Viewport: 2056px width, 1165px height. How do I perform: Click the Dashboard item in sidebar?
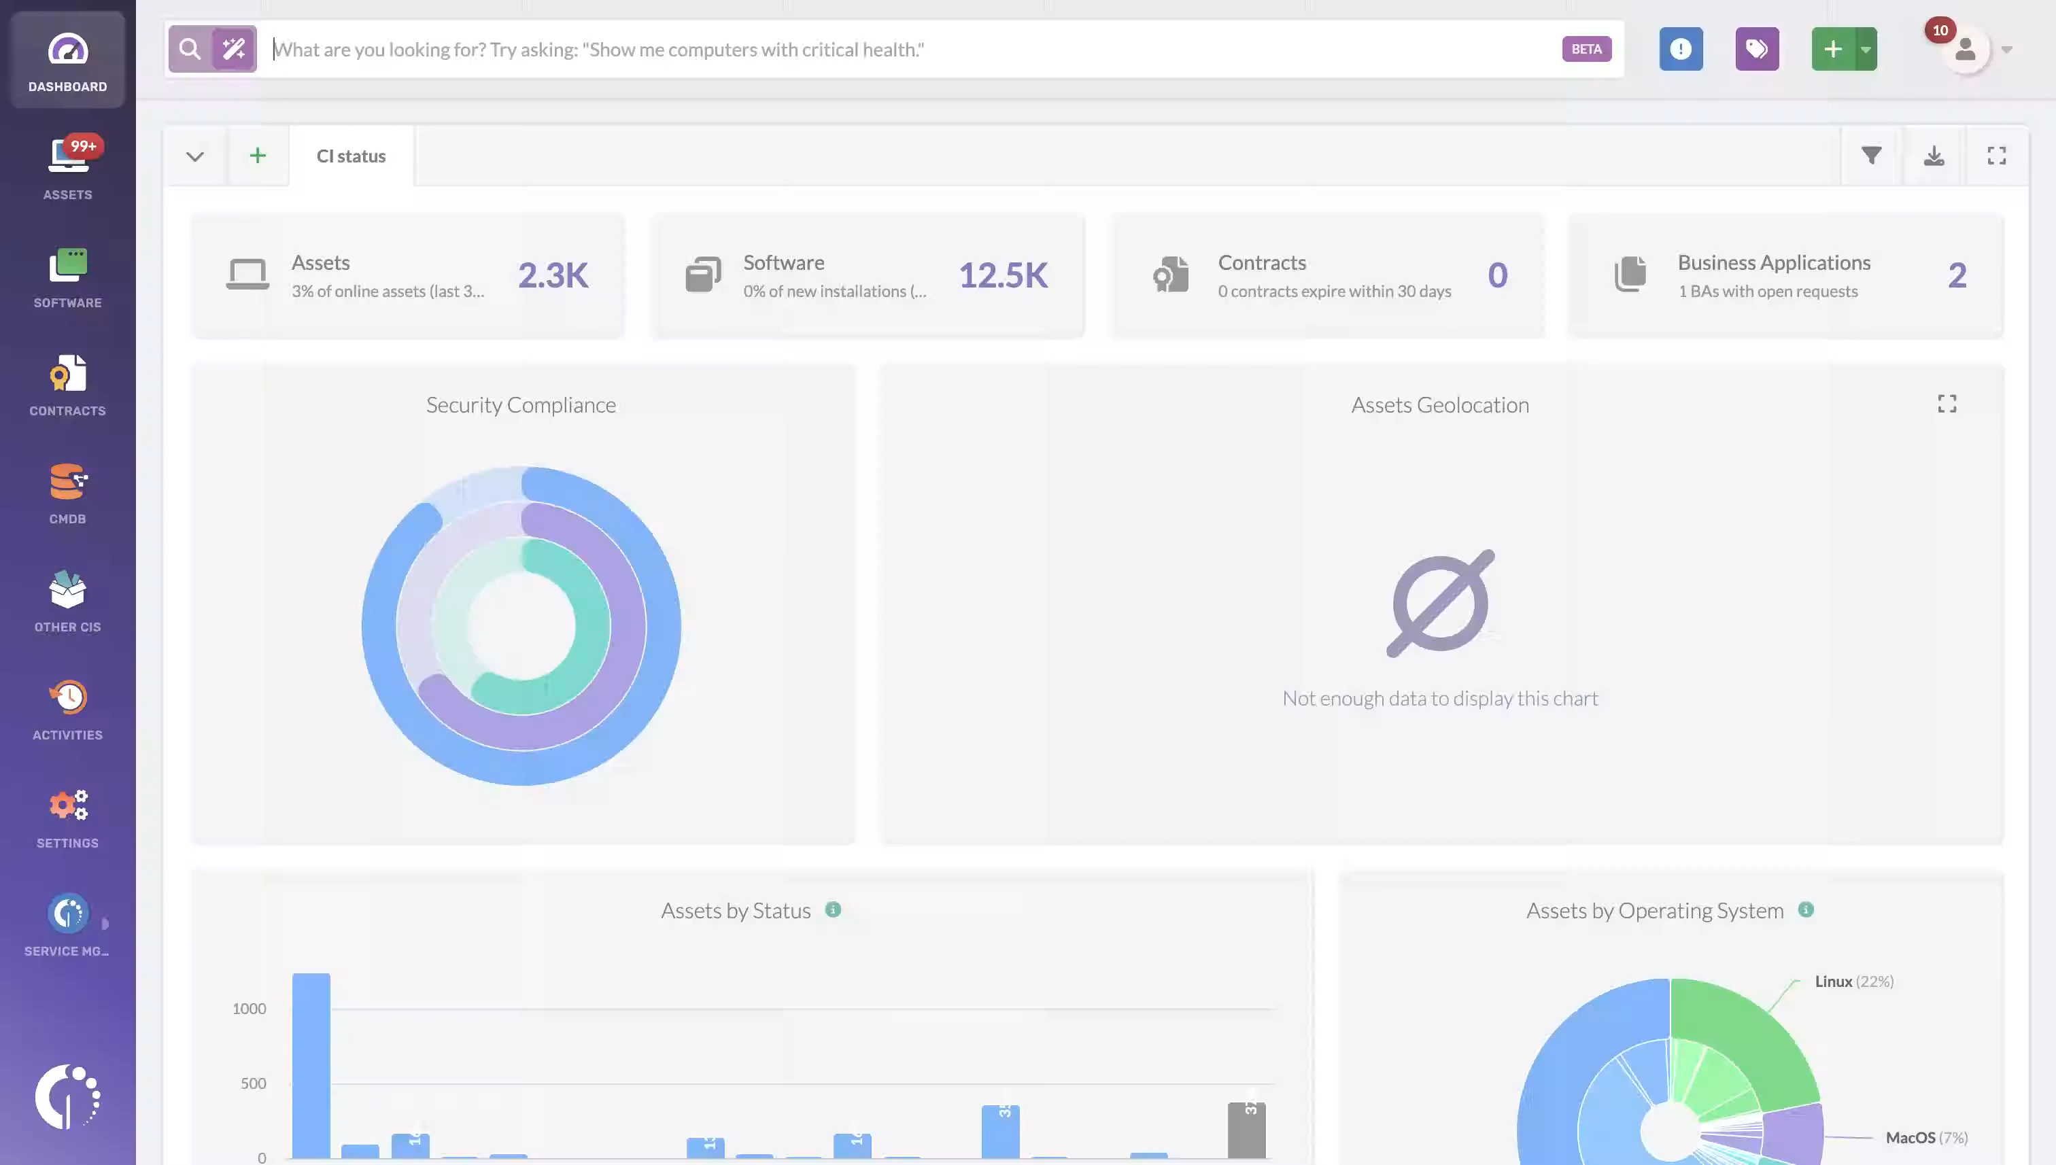[x=67, y=59]
